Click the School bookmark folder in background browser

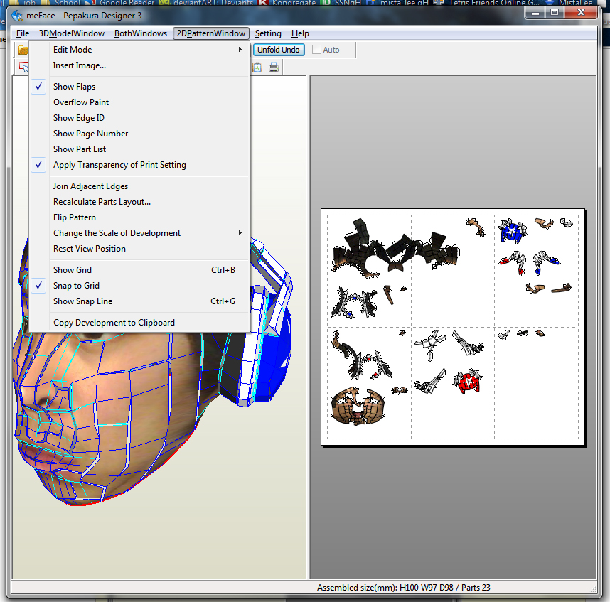click(61, 3)
